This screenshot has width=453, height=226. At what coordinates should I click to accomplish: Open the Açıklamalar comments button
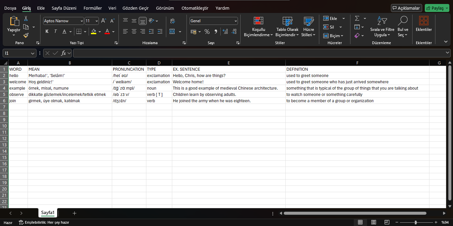pos(406,8)
